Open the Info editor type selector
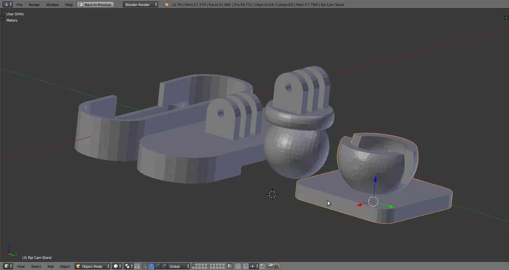The width and height of the screenshot is (509, 270). pos(8,5)
